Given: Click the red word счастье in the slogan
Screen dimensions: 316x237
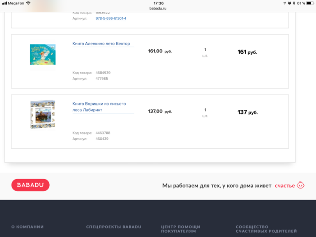Looking at the screenshot, I should coord(284,186).
